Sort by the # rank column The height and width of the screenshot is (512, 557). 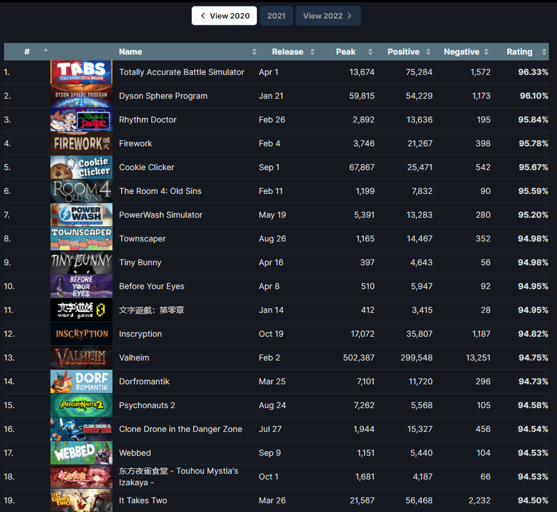tap(27, 52)
